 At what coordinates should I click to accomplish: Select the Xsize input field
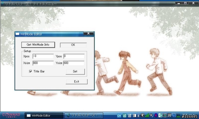(x=43, y=63)
